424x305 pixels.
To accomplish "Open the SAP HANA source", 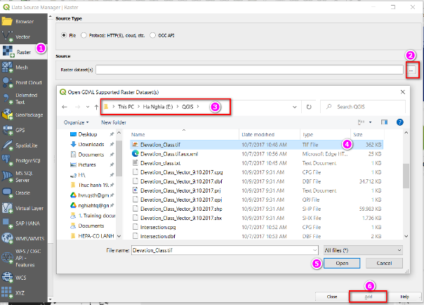I will pos(24,223).
